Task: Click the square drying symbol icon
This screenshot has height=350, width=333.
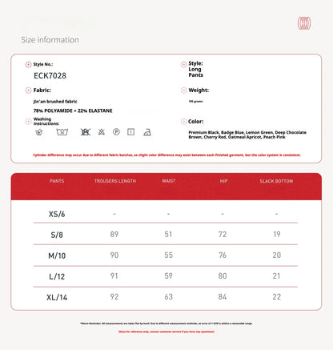Action: point(130,132)
